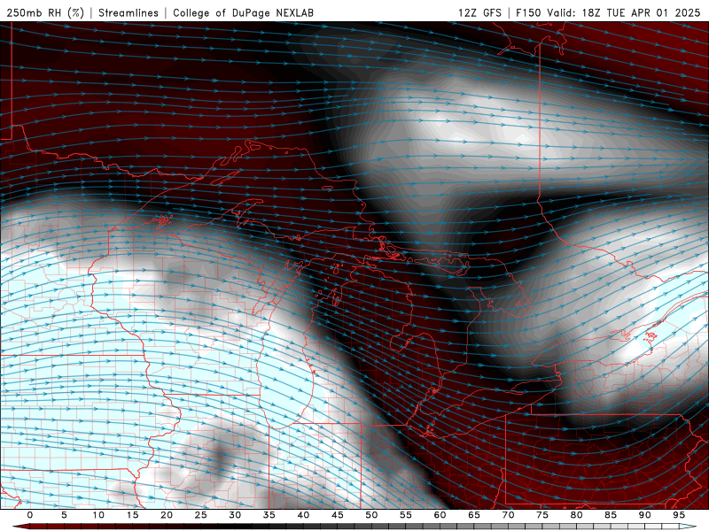Image resolution: width=709 pixels, height=531 pixels.
Task: Click the "5" label on the color scale
Action: [64, 515]
